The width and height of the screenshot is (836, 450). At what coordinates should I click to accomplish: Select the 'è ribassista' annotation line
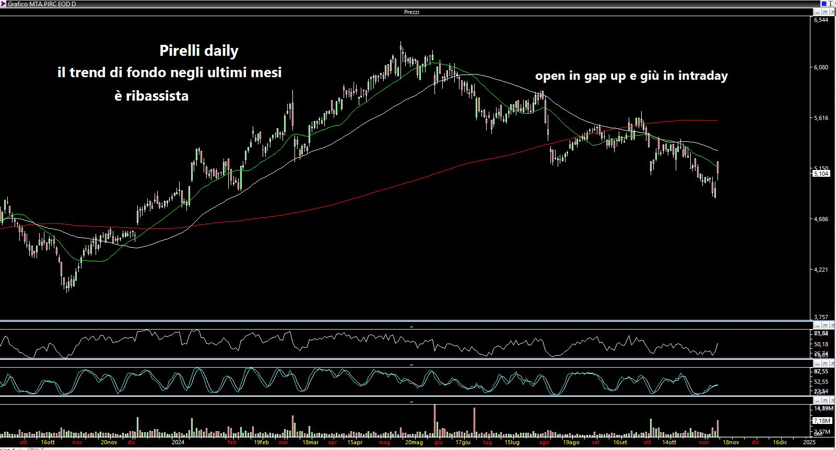tap(151, 96)
